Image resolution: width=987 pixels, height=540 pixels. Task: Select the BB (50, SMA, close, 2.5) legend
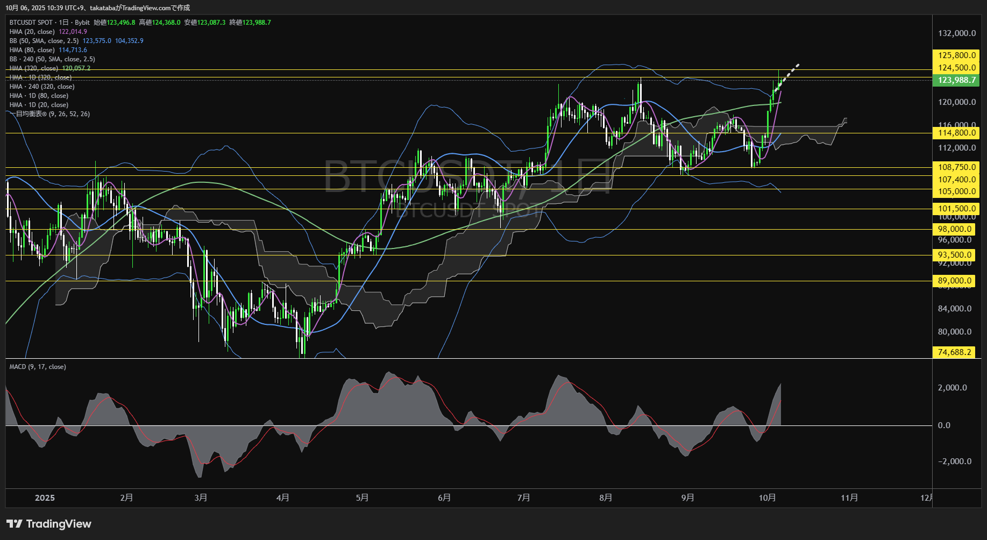44,41
